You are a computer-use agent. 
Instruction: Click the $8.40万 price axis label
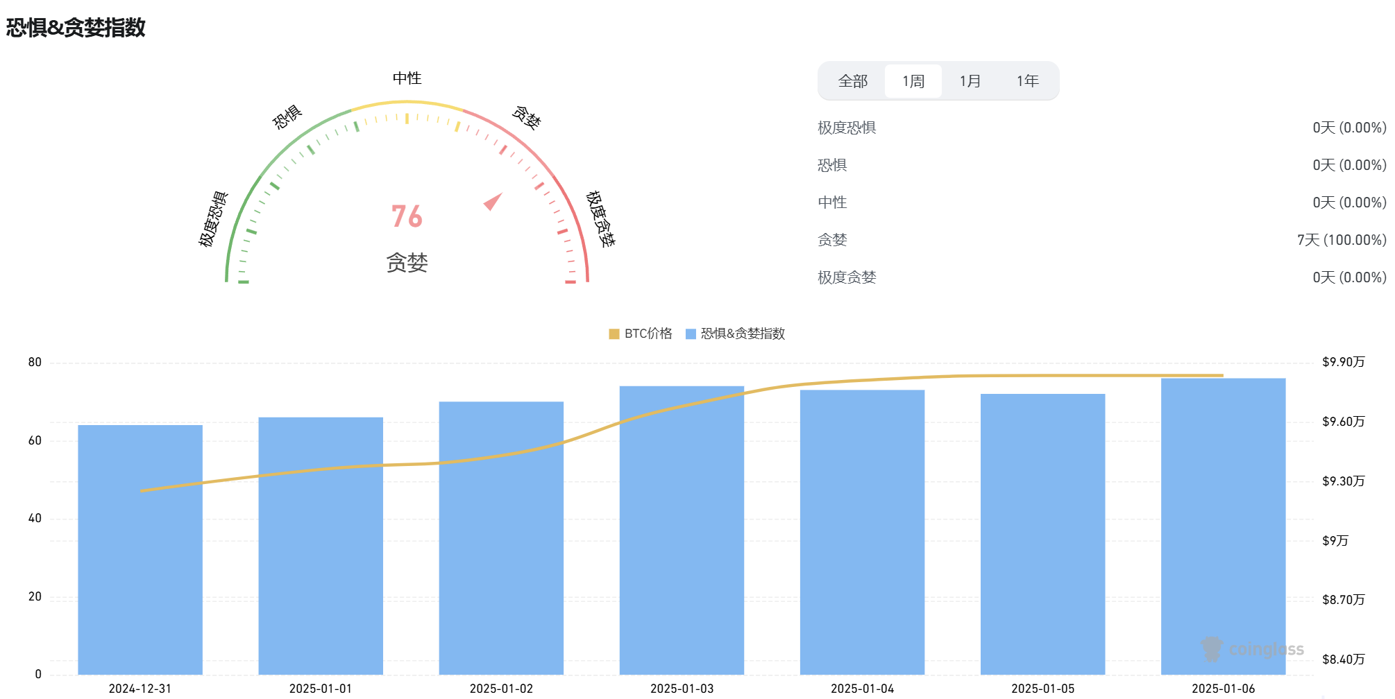[1344, 659]
